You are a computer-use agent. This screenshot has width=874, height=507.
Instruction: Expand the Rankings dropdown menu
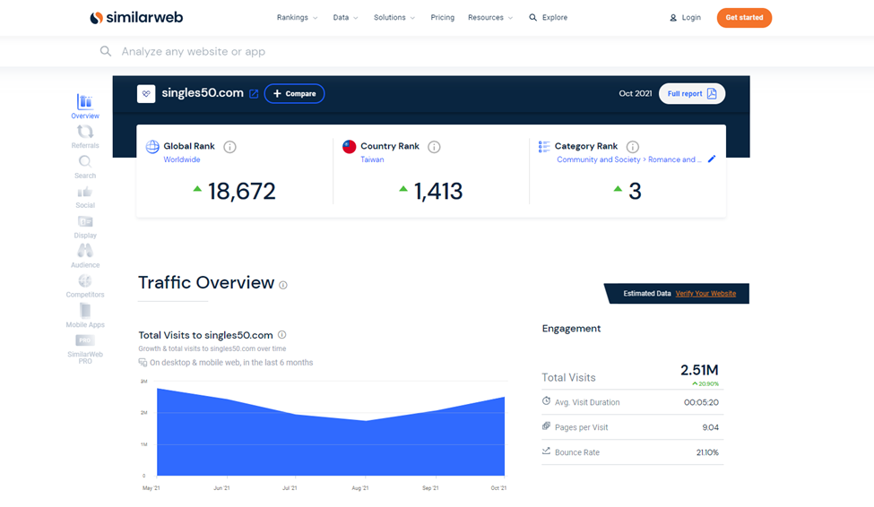click(x=297, y=18)
